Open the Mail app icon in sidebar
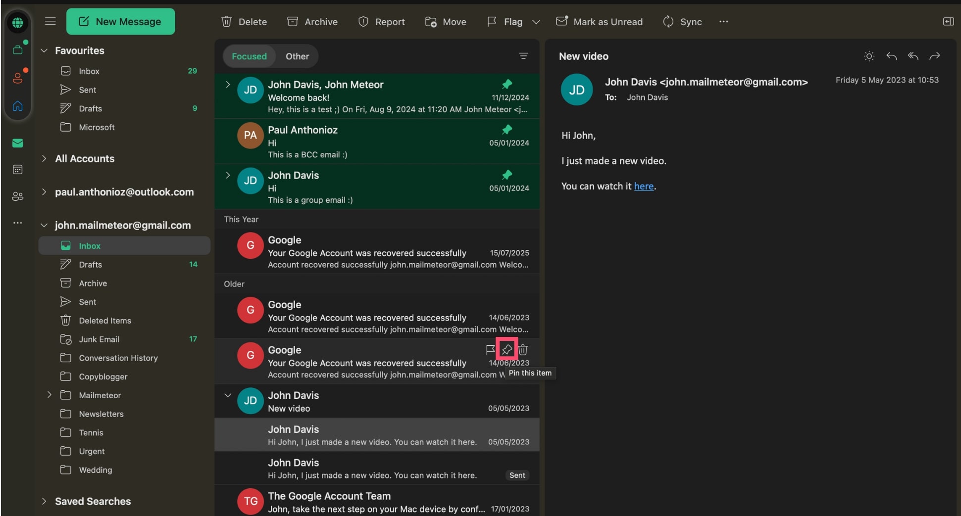The height and width of the screenshot is (516, 961). tap(18, 143)
